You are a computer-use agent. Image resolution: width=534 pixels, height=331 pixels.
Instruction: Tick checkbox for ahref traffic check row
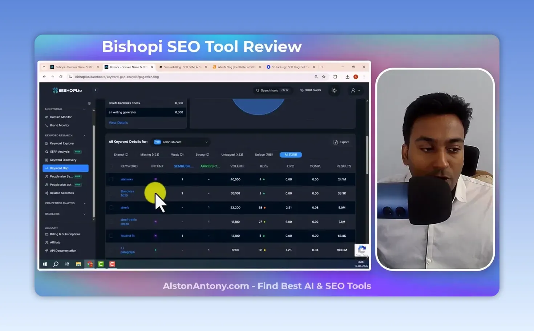pyautogui.click(x=111, y=222)
